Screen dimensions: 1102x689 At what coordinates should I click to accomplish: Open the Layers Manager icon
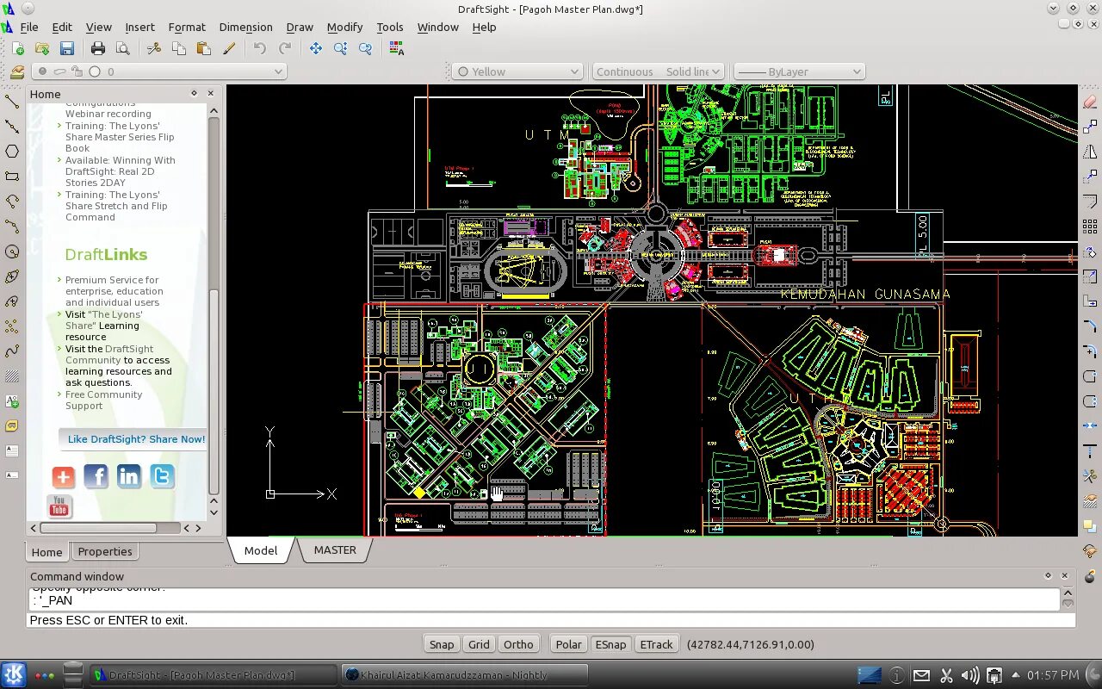coord(16,72)
